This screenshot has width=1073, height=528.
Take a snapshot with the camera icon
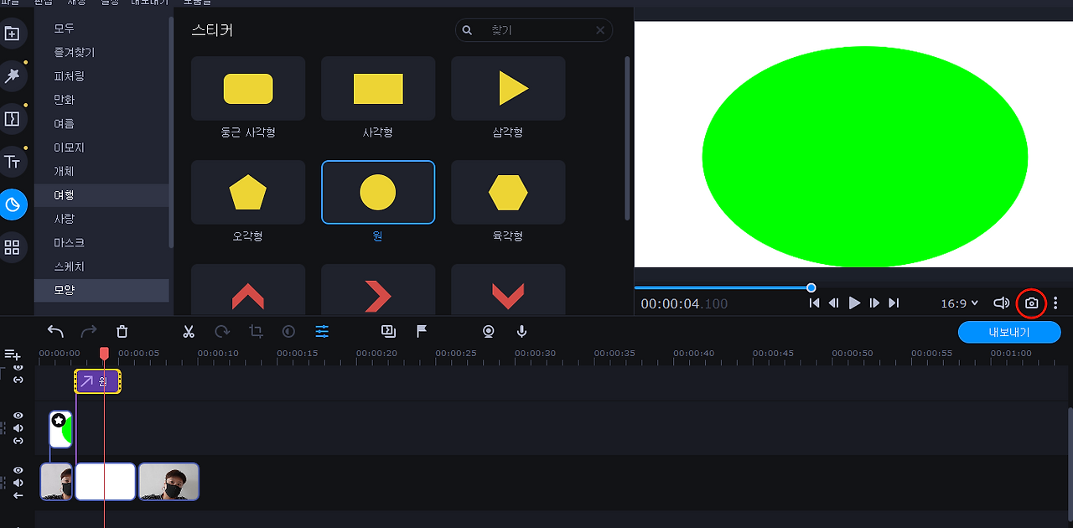(x=1031, y=303)
